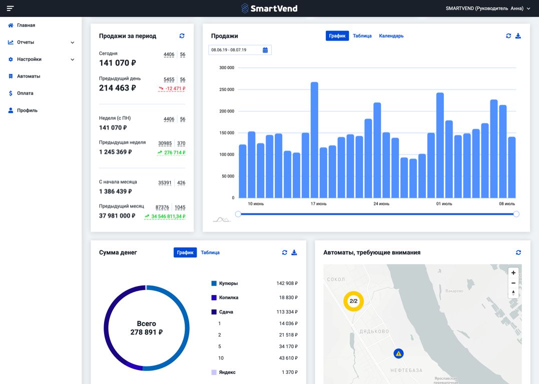The image size is (539, 384).
Task: Download the Продажи chart data
Action: coord(518,36)
